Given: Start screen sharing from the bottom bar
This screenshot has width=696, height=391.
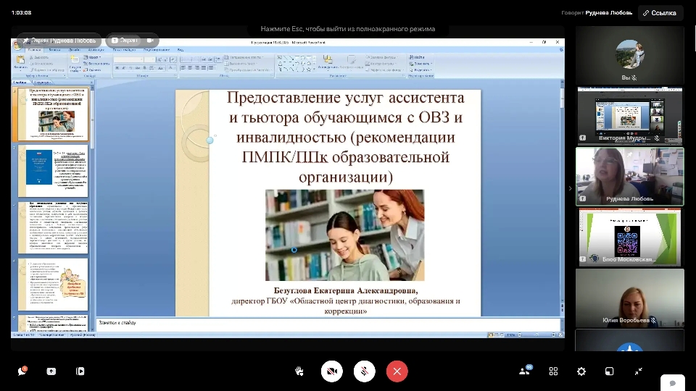Looking at the screenshot, I should [x=51, y=371].
